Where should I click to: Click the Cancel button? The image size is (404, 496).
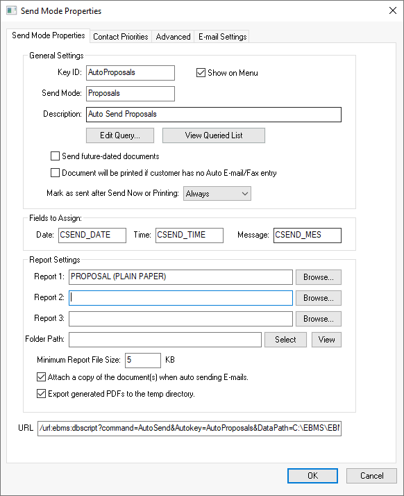click(x=372, y=476)
